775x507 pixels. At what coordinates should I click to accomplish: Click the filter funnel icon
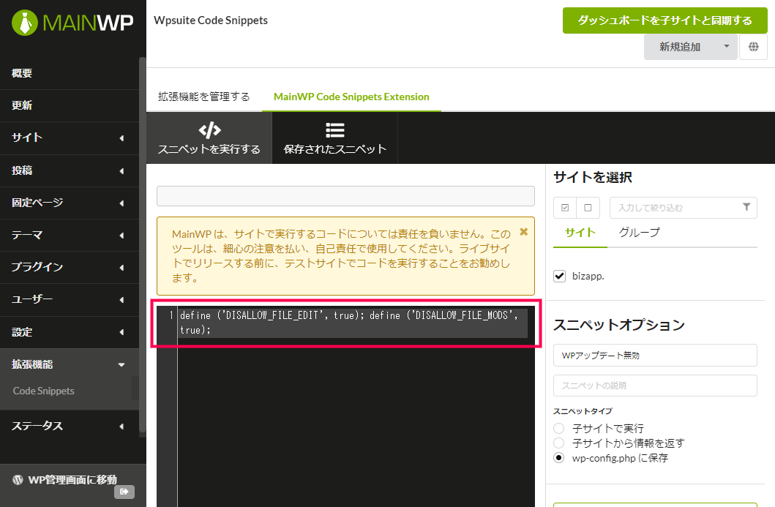746,207
